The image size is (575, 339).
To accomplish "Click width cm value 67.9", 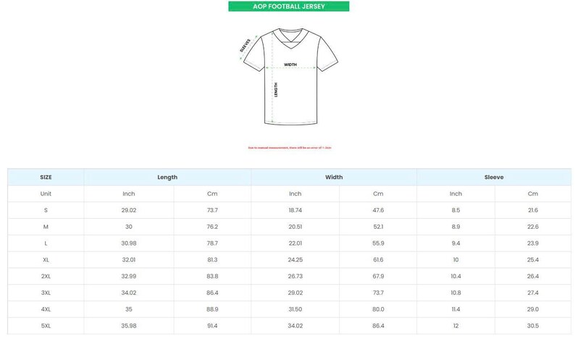I will (378, 276).
